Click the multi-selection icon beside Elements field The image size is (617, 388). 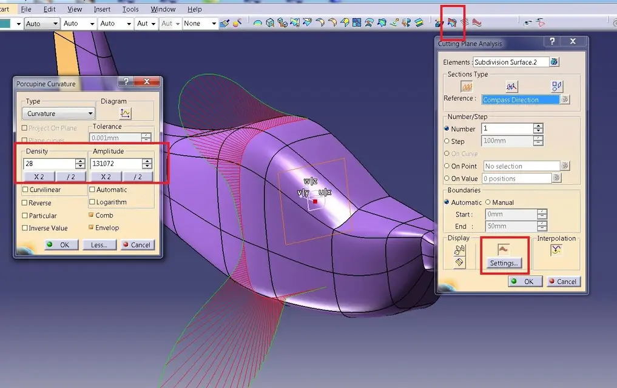pyautogui.click(x=554, y=62)
